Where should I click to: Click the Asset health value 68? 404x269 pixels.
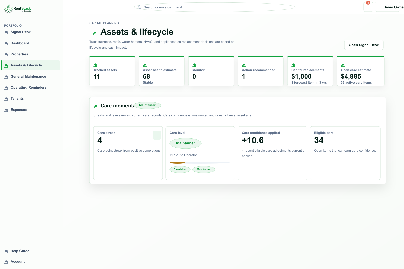[146, 76]
